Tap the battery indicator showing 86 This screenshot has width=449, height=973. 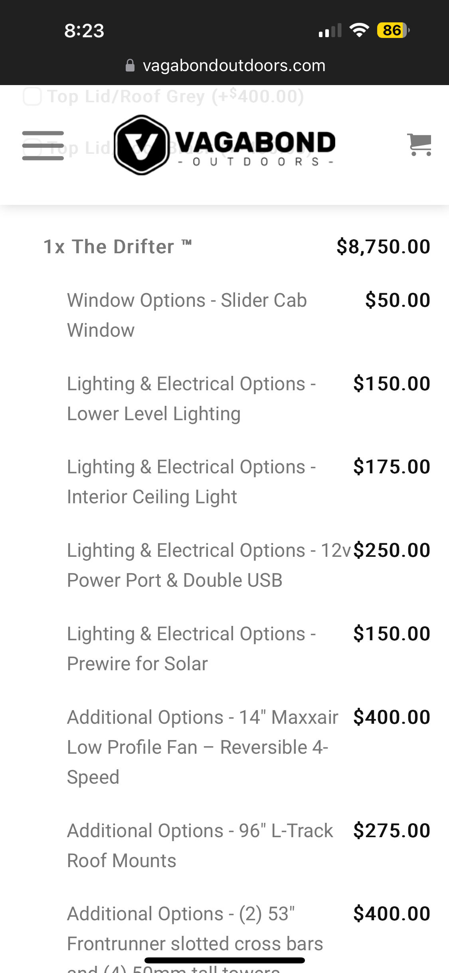[x=394, y=30]
